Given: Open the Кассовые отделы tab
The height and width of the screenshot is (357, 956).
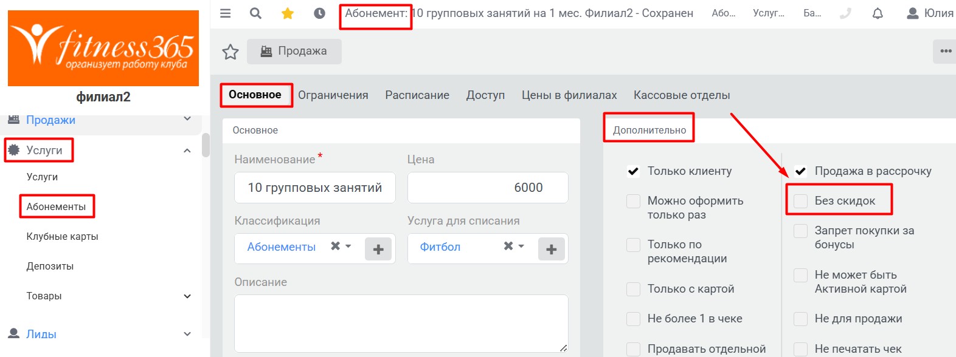Looking at the screenshot, I should [x=682, y=95].
